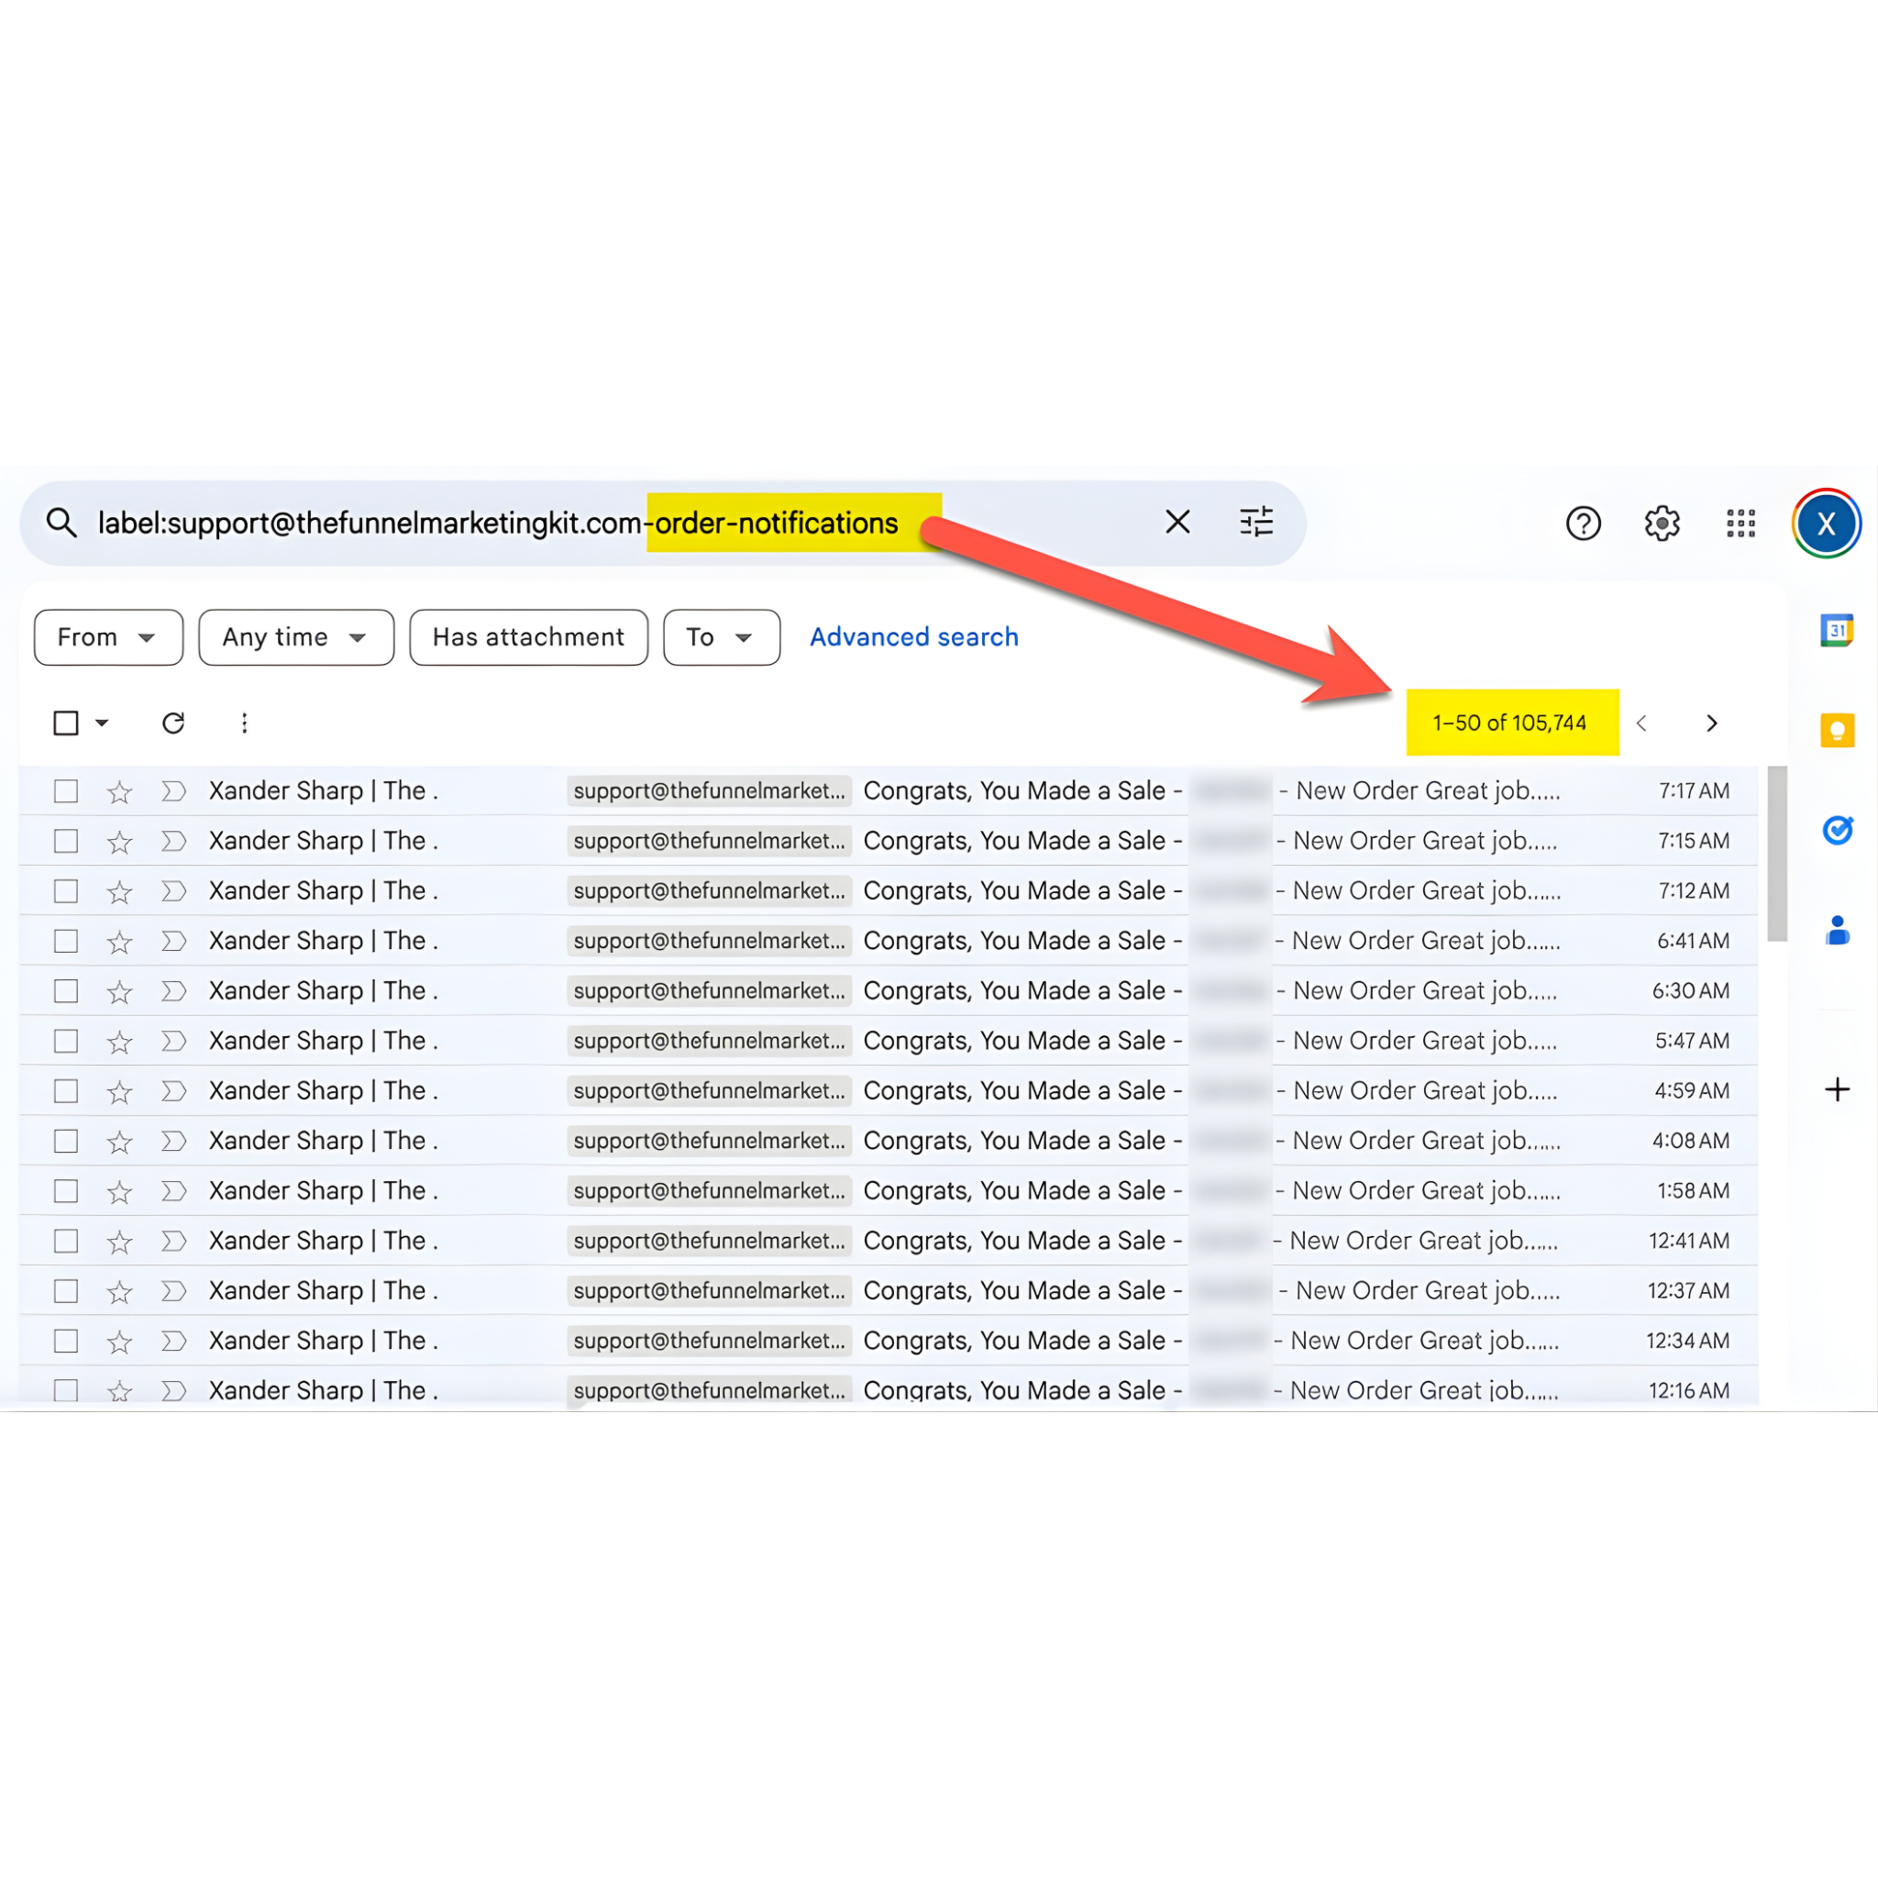Check the 7:15 AM email checkbox
1878x1878 pixels.
click(x=66, y=841)
